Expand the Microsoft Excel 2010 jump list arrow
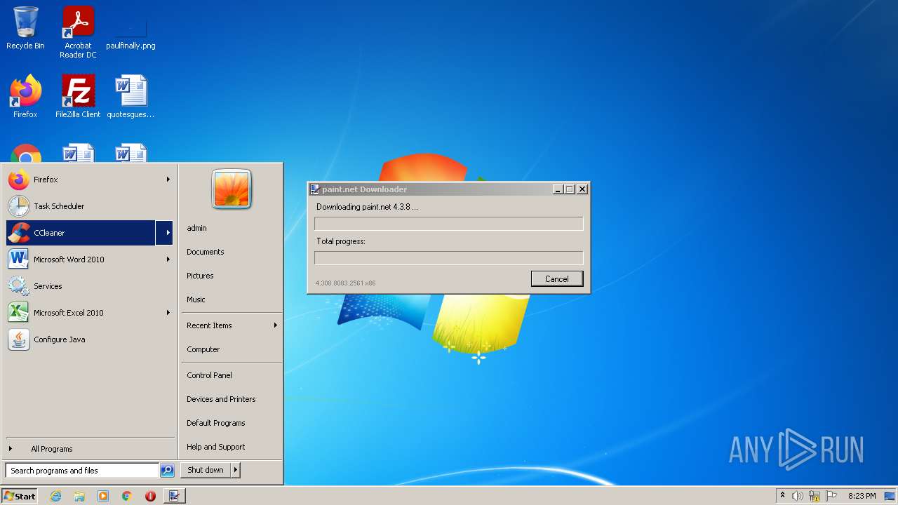 click(168, 313)
